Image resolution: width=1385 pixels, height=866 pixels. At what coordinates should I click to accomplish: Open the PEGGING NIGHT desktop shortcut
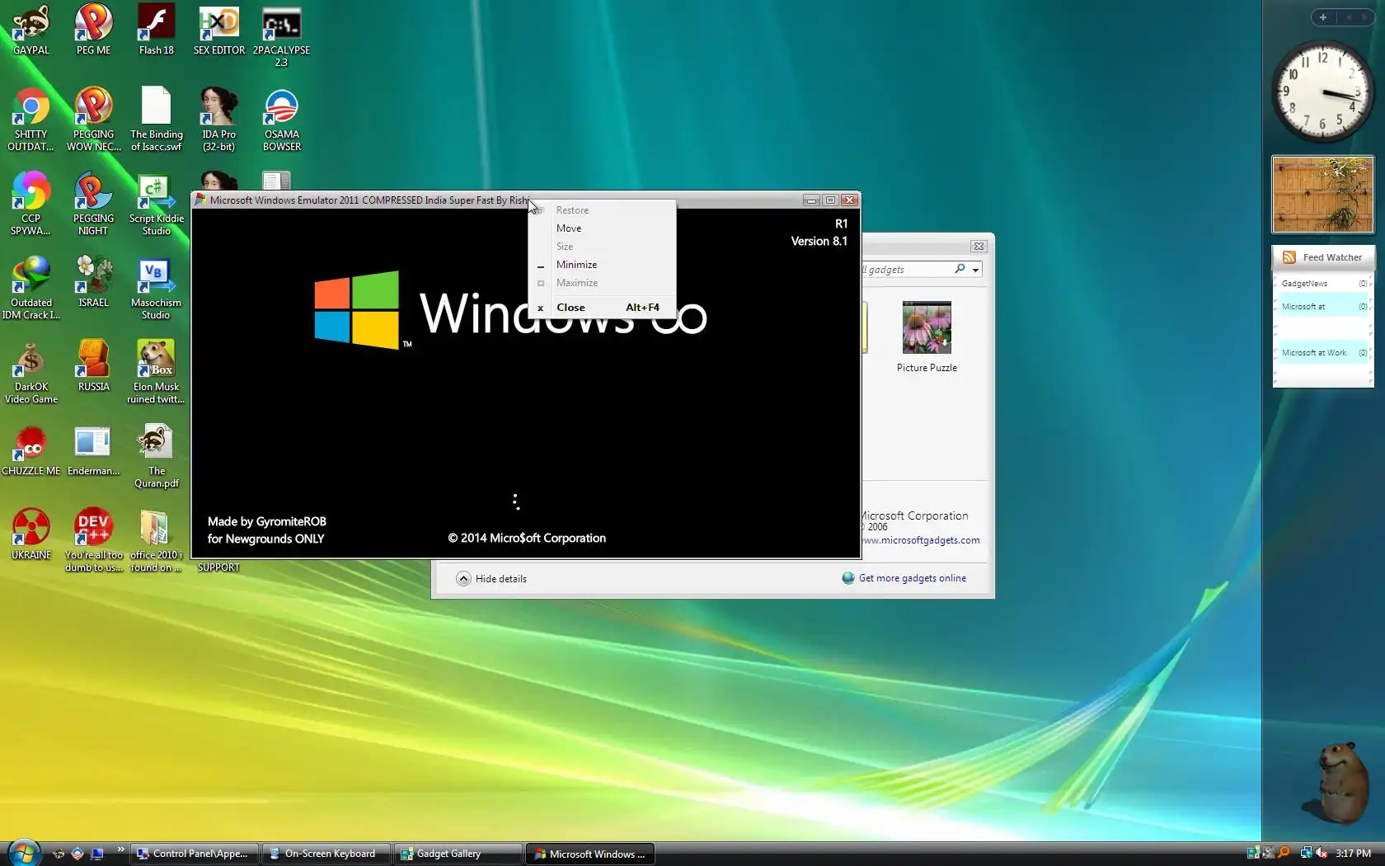(93, 204)
